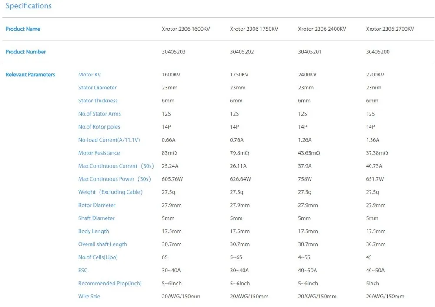
Task: Click product number 30405200
Action: tap(378, 52)
